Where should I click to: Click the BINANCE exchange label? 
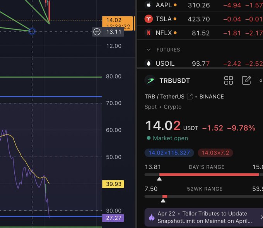[x=212, y=97]
